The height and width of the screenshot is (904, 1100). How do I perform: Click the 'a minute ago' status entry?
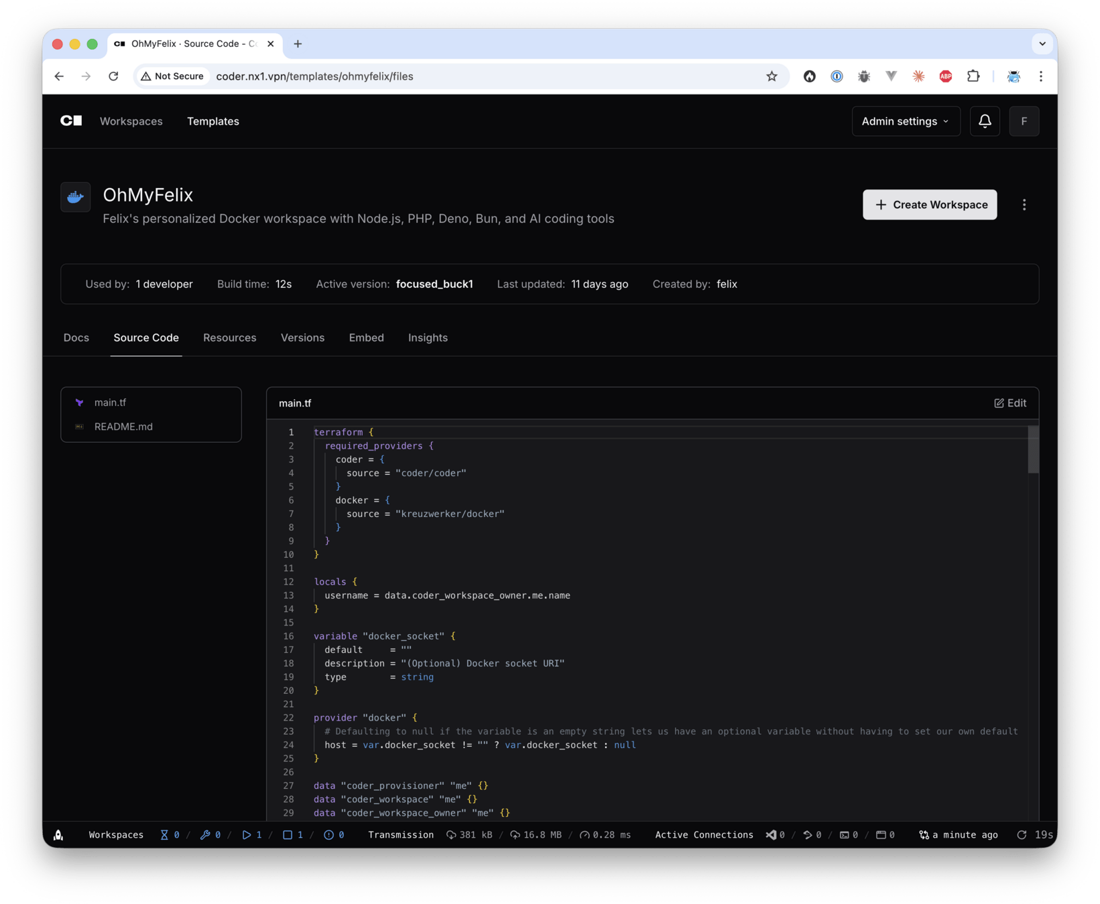click(958, 835)
